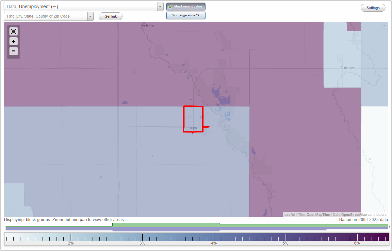
Task: Click the Displaying: block groups status text
Action: point(64,220)
